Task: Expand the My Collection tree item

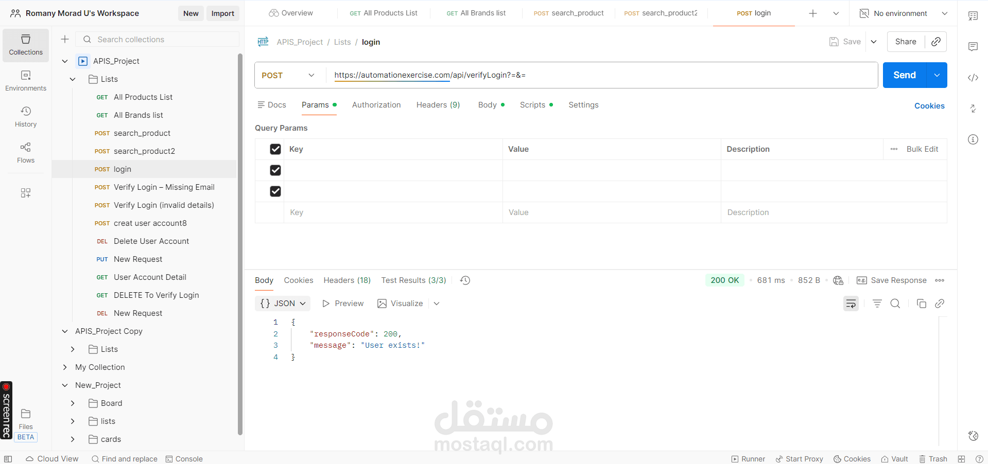Action: click(65, 367)
